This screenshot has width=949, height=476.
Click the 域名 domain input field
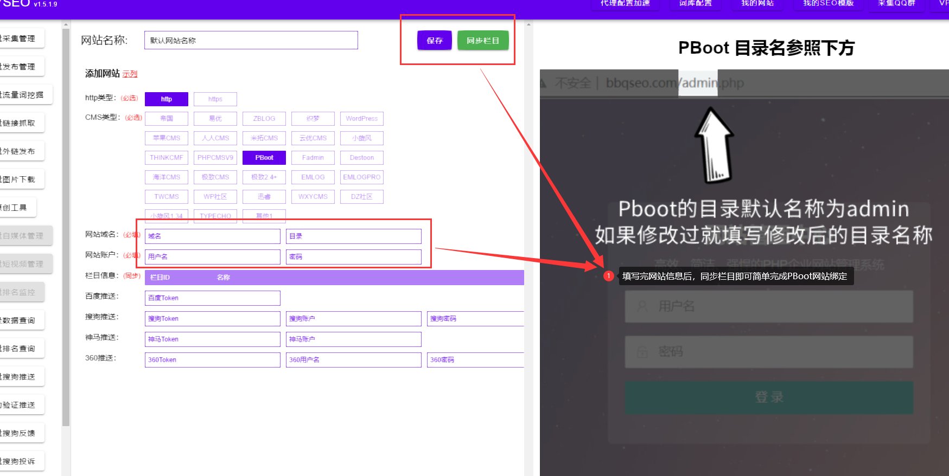pos(213,236)
